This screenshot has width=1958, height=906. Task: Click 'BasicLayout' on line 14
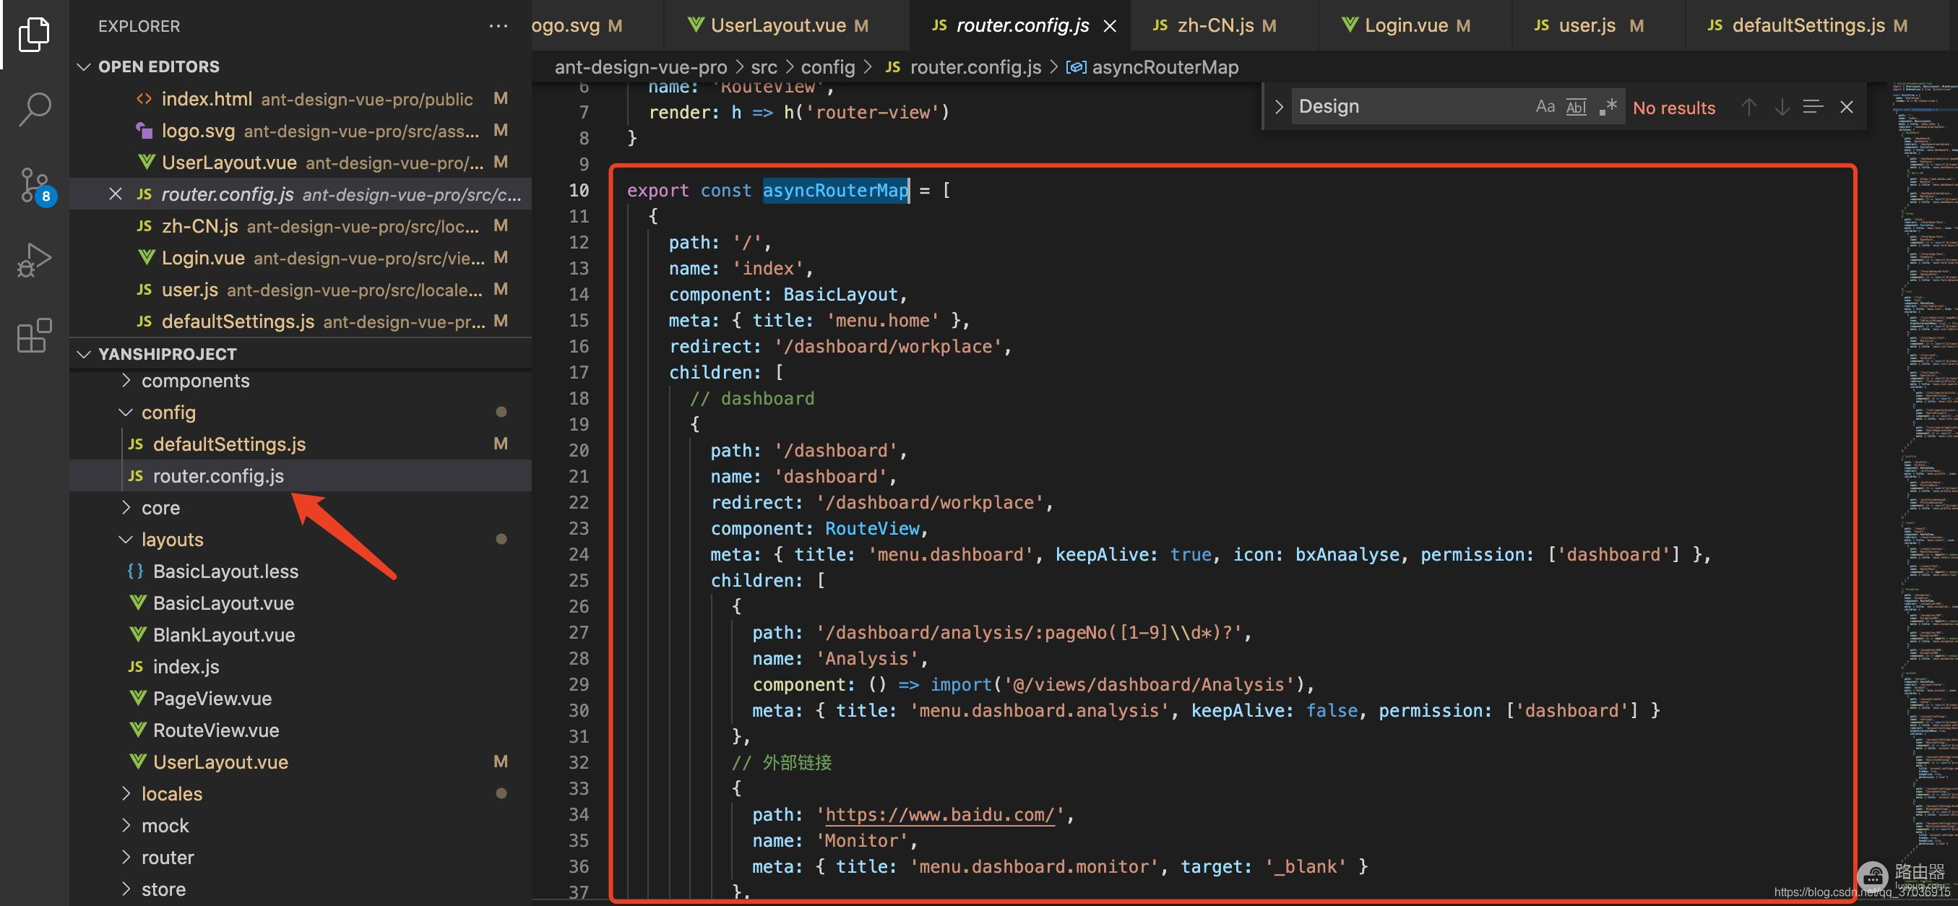click(x=841, y=295)
